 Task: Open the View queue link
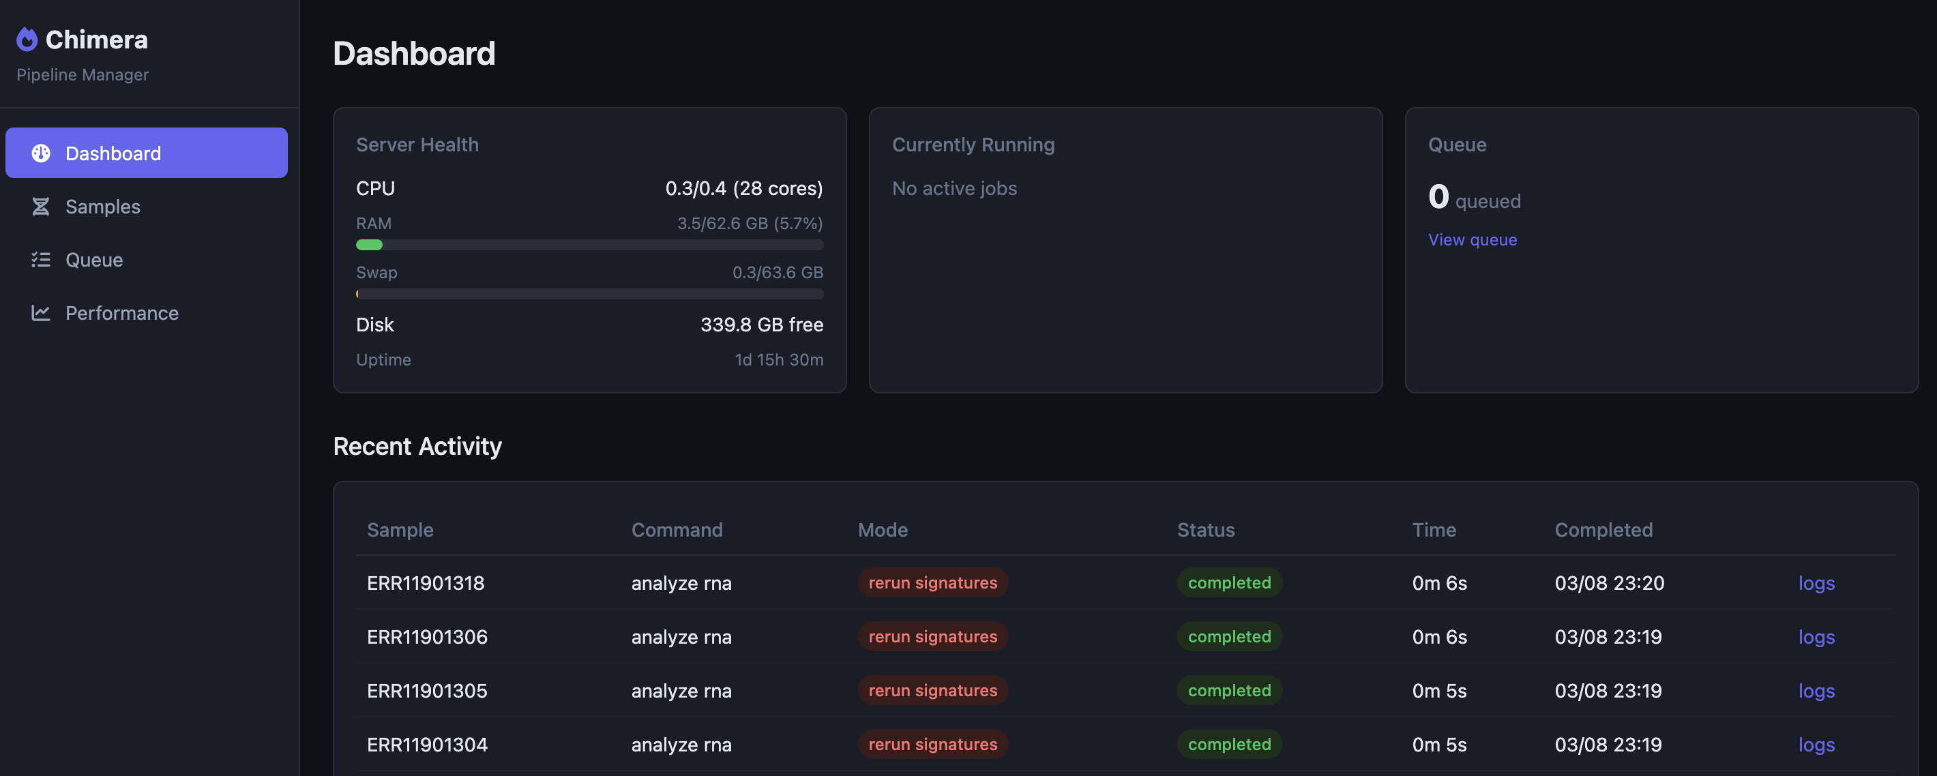coord(1472,239)
